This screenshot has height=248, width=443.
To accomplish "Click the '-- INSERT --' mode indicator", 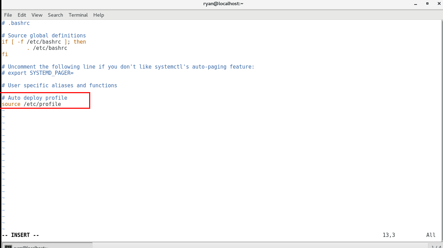I will pos(20,235).
